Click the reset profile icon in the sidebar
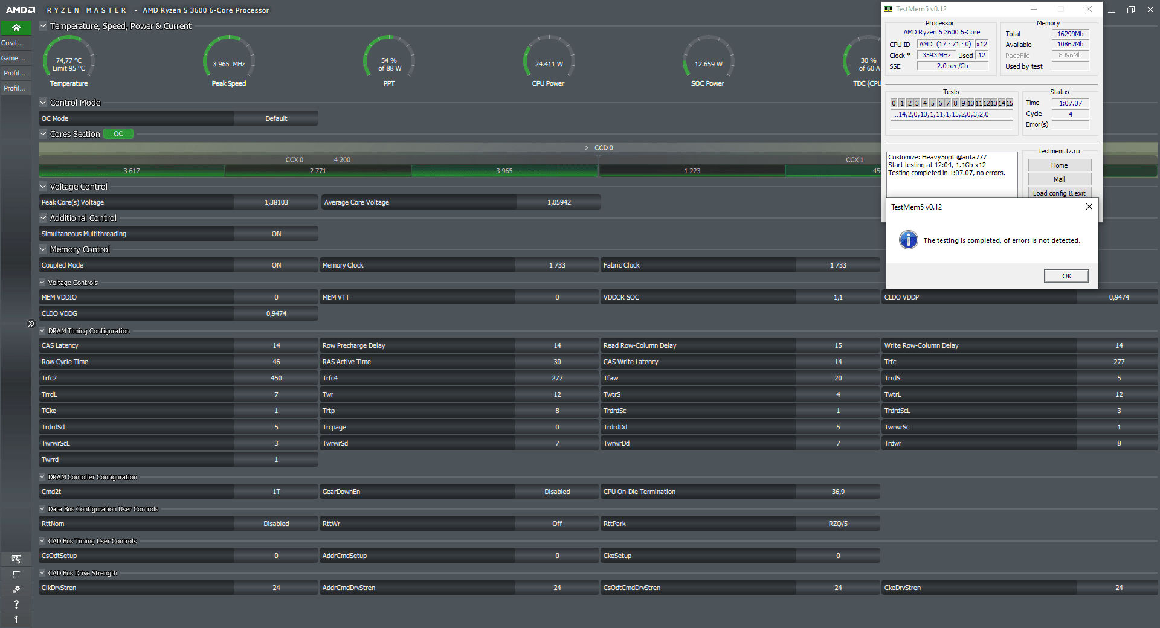The image size is (1160, 628). coord(16,574)
